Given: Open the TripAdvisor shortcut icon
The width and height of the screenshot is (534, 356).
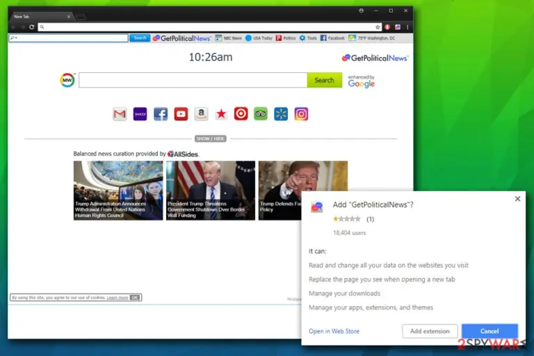Looking at the screenshot, I should coord(261,114).
